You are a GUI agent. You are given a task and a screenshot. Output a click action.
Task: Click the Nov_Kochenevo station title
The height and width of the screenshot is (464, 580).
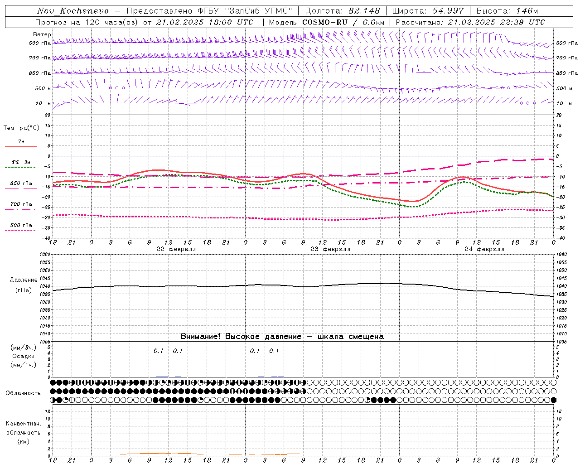pyautogui.click(x=73, y=11)
